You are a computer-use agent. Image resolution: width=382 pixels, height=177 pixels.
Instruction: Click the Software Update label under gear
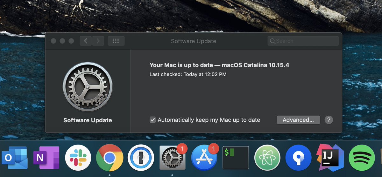tap(88, 120)
